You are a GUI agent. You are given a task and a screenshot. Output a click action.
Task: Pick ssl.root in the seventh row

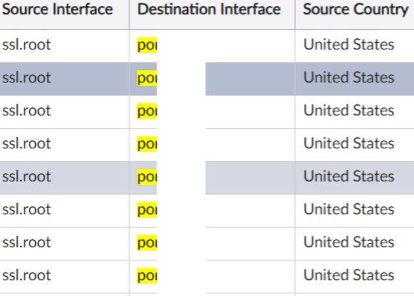tap(26, 243)
